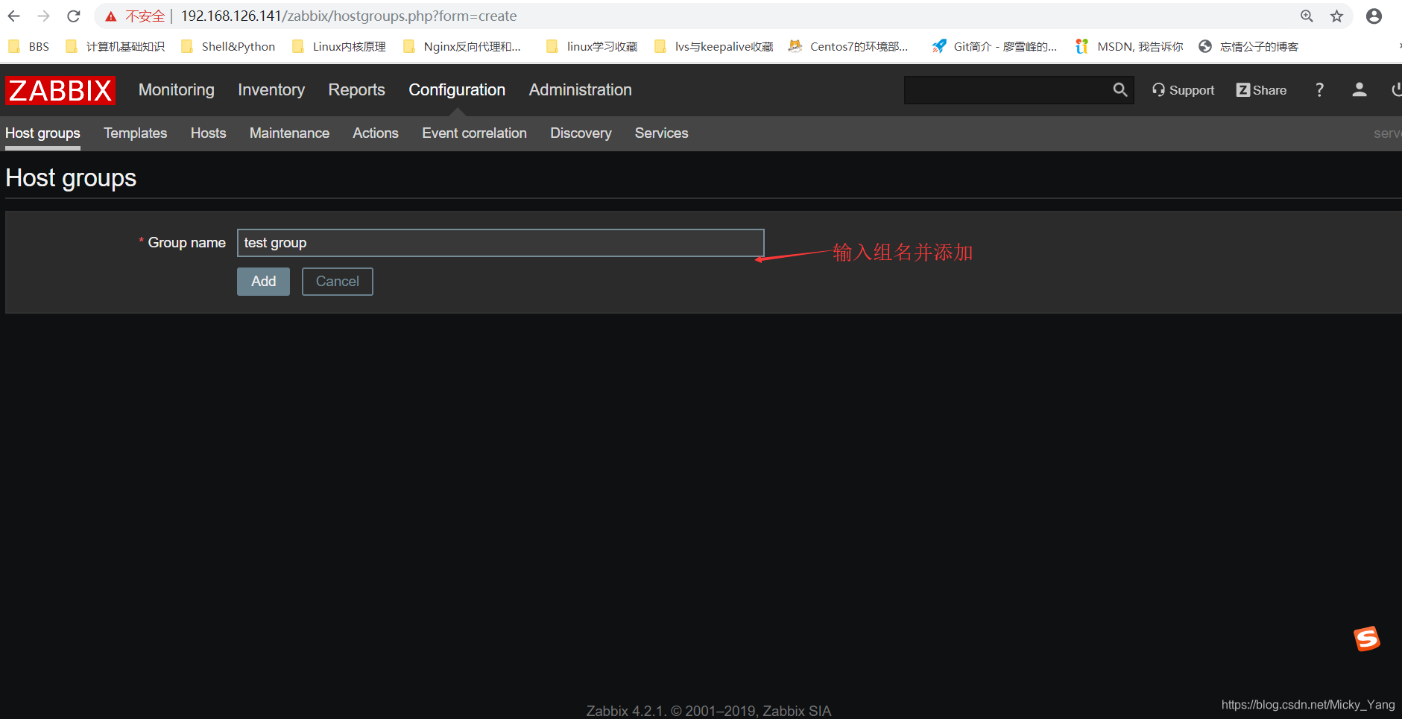Open the MSDN bookmark

1129,46
